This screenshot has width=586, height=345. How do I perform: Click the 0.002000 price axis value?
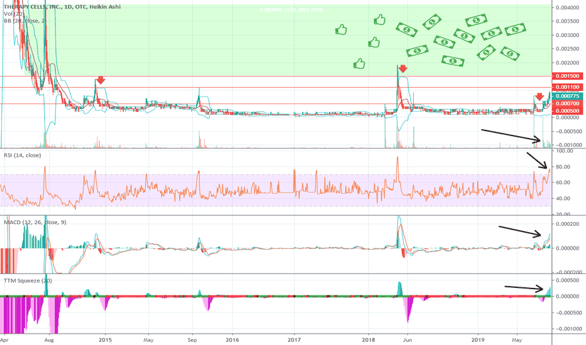[569, 63]
